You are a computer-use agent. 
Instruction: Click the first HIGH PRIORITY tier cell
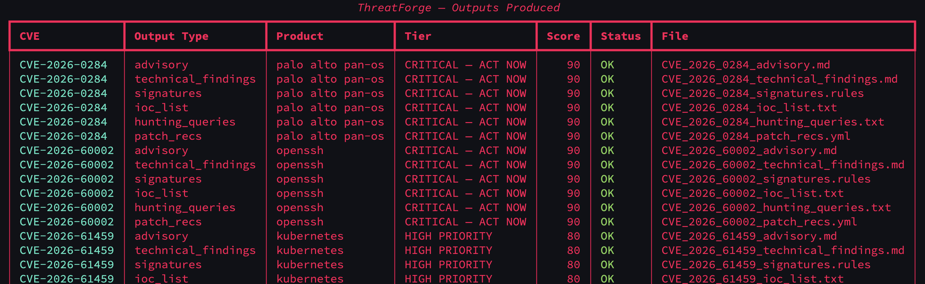(x=448, y=236)
